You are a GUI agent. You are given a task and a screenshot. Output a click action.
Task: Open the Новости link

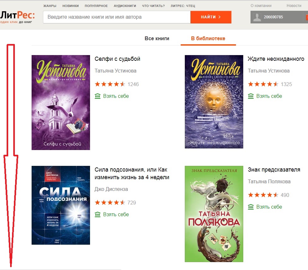tap(294, 6)
